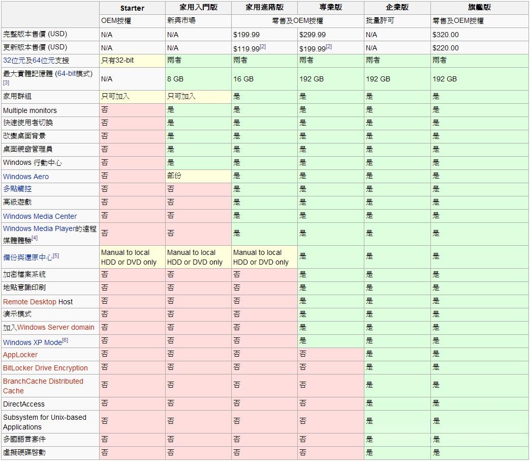Image resolution: width=530 pixels, height=461 pixels.
Task: Click the OEM授權 cell under Starter
Action: click(x=132, y=21)
